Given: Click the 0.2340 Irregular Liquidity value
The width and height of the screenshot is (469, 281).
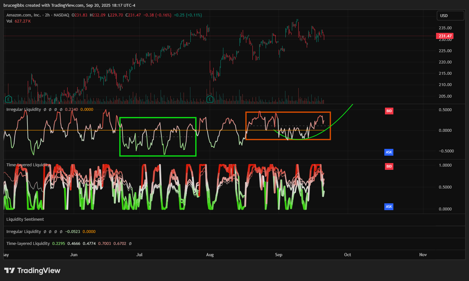Looking at the screenshot, I should coord(71,109).
